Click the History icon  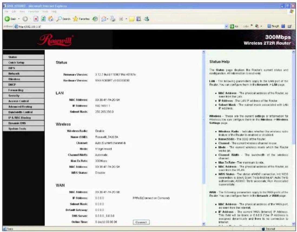pyautogui.click(x=95, y=19)
